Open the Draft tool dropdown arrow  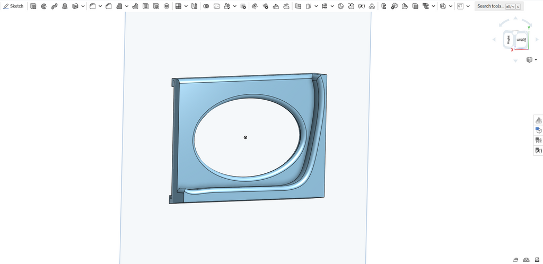pos(127,6)
